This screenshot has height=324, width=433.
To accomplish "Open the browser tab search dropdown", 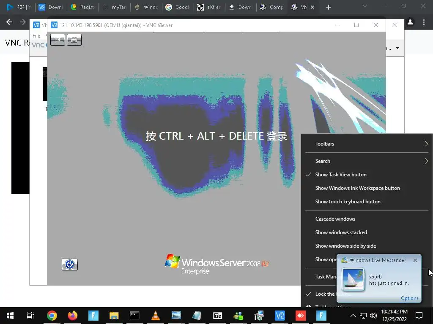I will pos(365,6).
